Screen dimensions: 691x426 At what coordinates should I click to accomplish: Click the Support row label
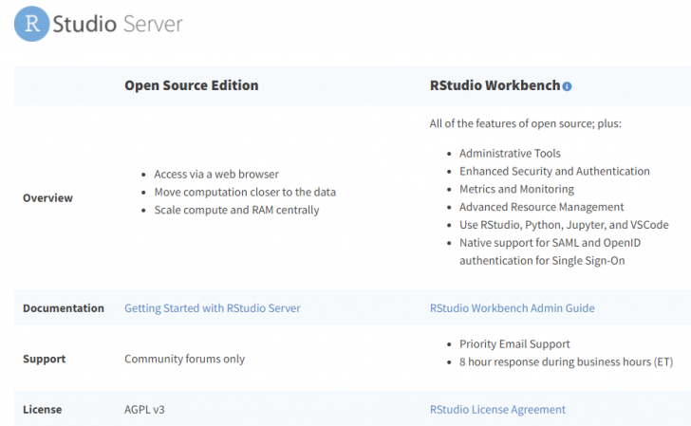pyautogui.click(x=44, y=359)
